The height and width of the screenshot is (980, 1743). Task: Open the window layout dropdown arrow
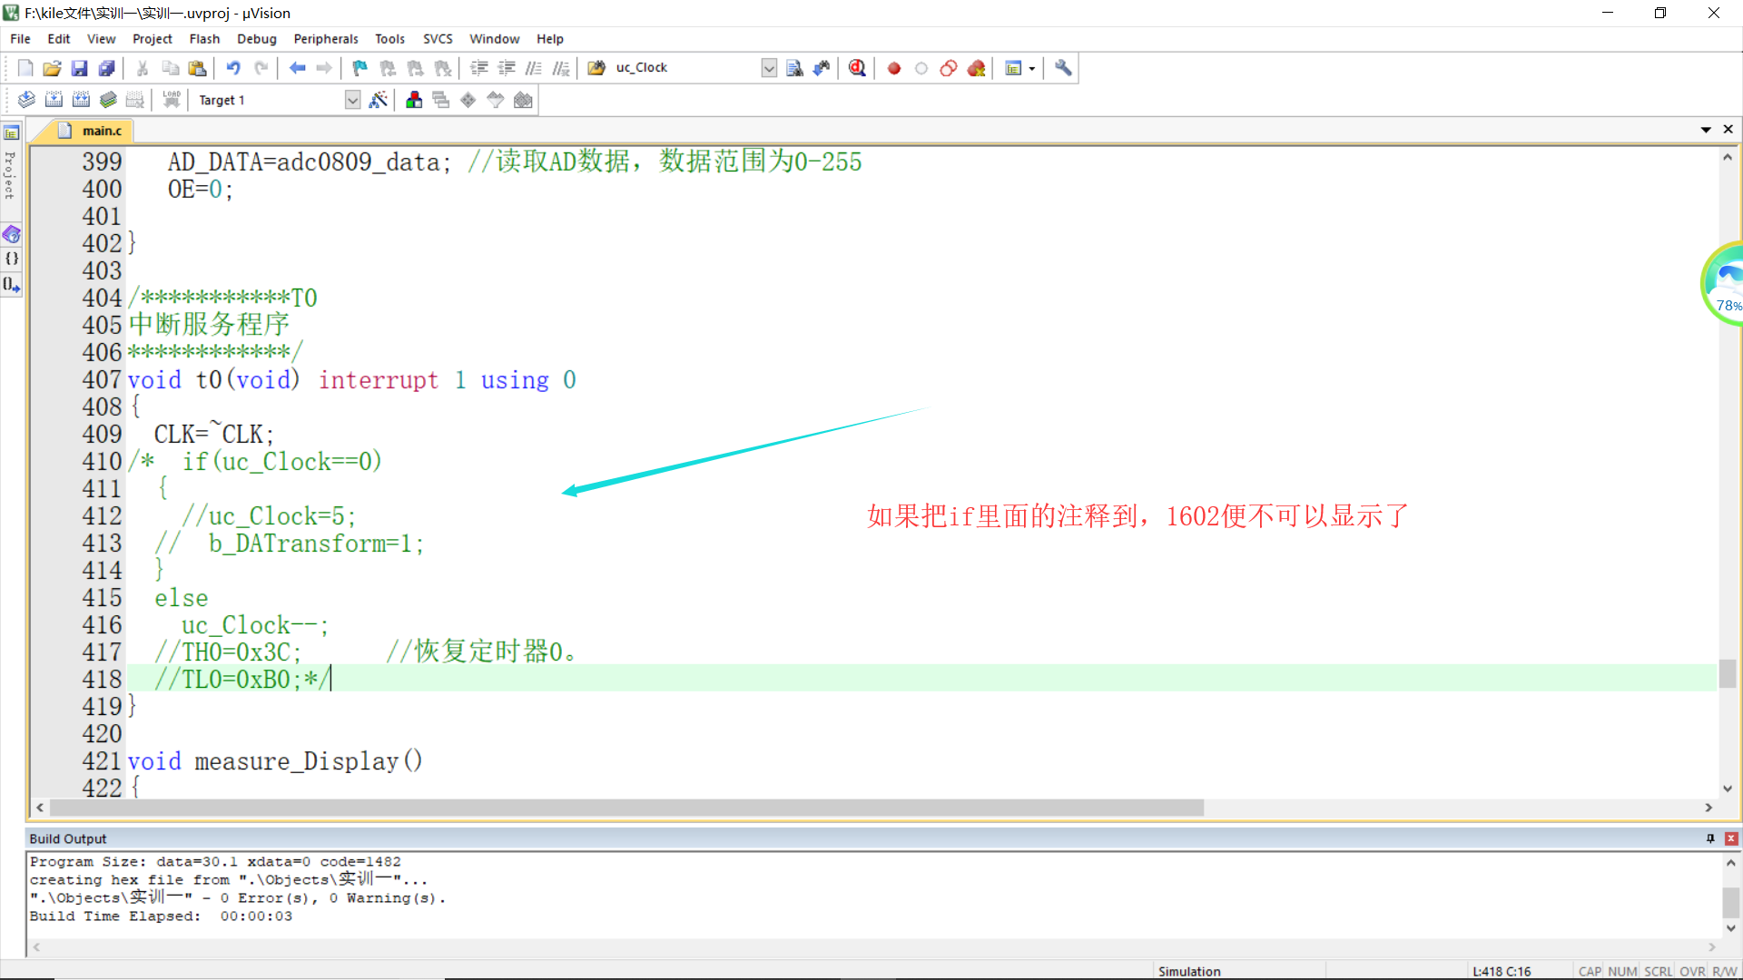coord(1032,68)
